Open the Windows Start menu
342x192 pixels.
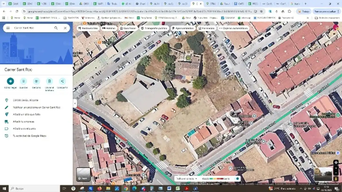click(x=4, y=189)
